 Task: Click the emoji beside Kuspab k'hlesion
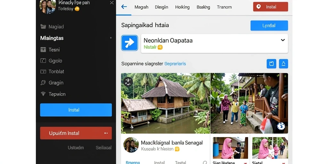[x=177, y=149]
